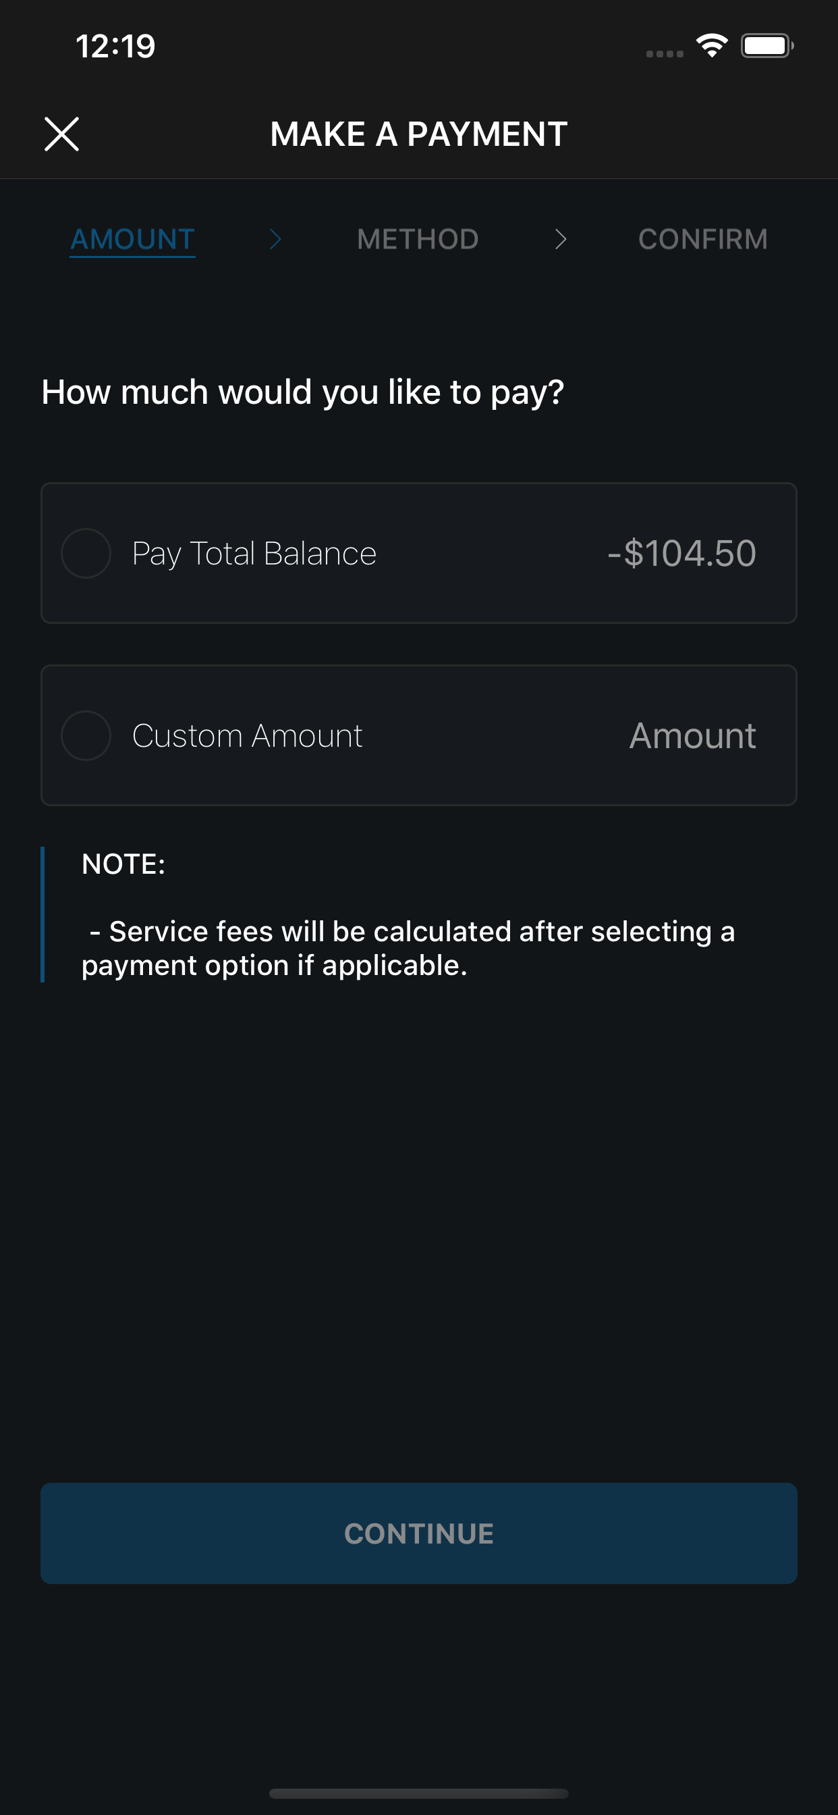Select the Pay Total Balance radio button

click(x=86, y=553)
